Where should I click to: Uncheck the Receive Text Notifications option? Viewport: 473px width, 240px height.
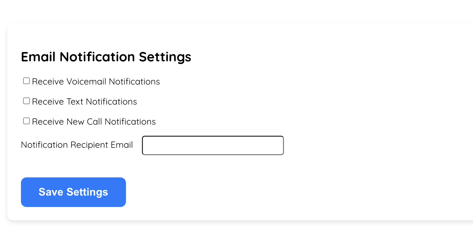click(x=26, y=101)
